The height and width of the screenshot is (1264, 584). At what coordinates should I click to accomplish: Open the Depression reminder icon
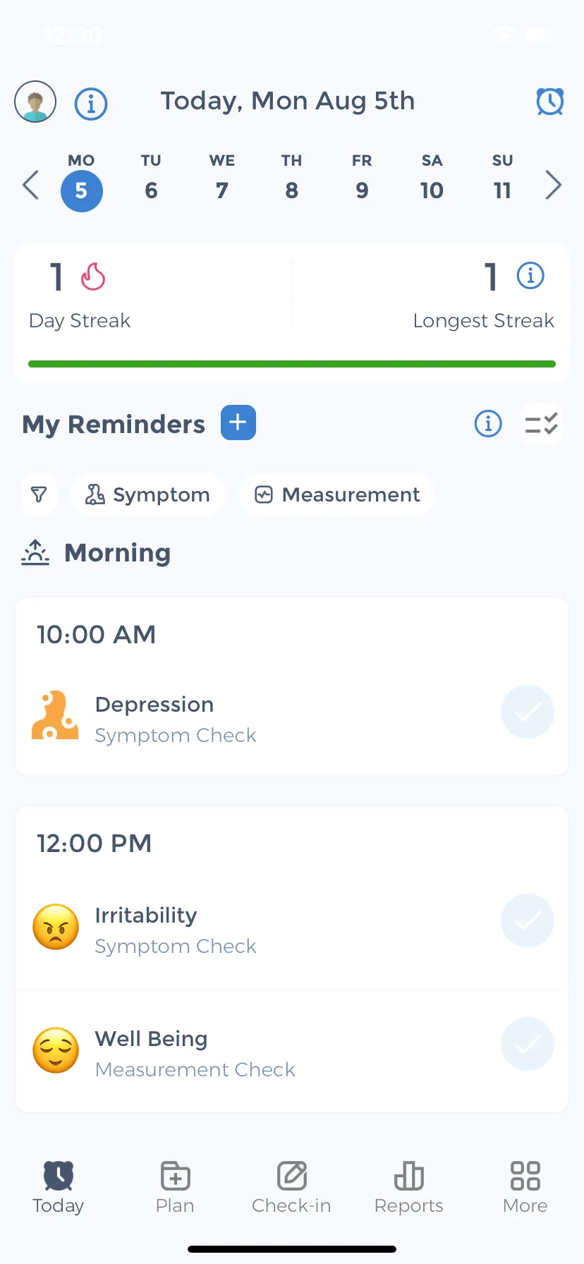point(55,715)
